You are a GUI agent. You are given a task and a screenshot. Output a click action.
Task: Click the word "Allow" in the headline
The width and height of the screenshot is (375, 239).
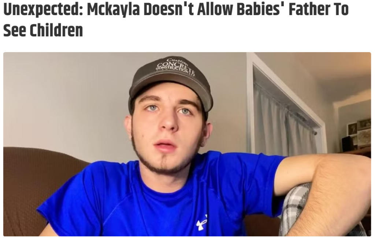215,9
